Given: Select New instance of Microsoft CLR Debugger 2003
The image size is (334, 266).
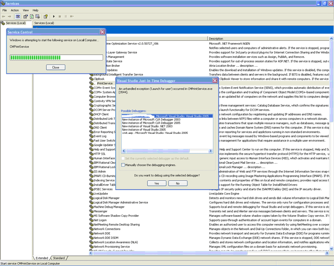Looking at the screenshot, I should [x=151, y=119].
